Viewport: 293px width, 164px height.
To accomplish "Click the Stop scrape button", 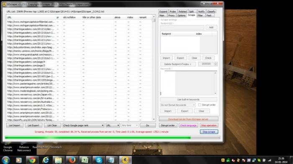I will pos(209,132).
